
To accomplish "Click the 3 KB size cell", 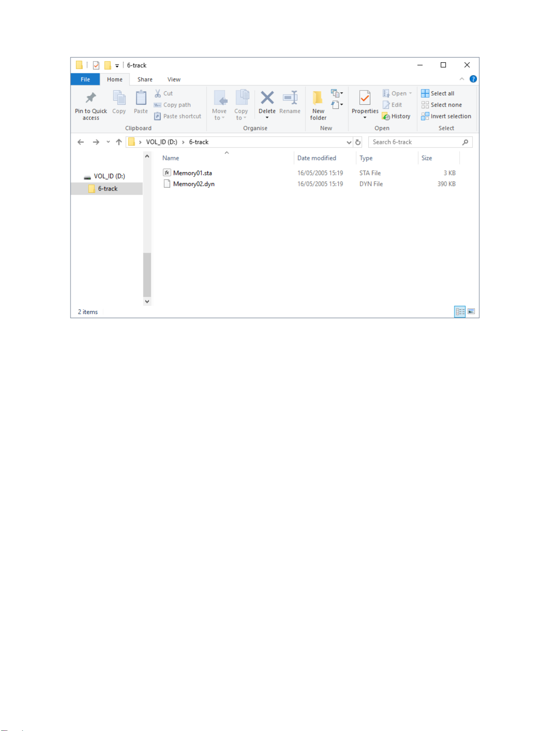I will click(449, 173).
